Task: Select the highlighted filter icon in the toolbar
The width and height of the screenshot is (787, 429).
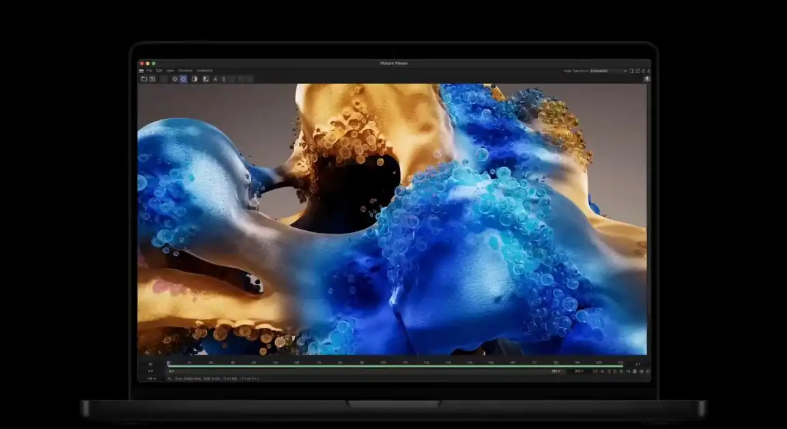Action: click(182, 78)
